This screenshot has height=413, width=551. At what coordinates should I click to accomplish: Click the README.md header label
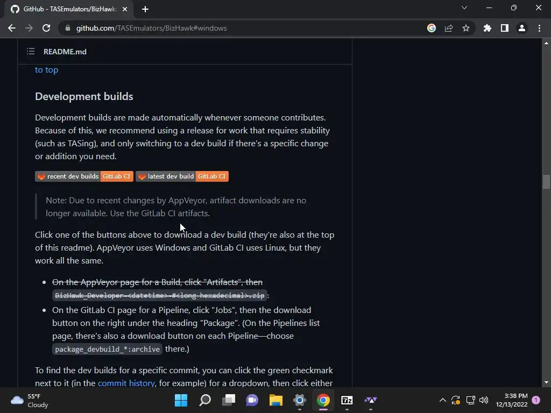pyautogui.click(x=65, y=52)
